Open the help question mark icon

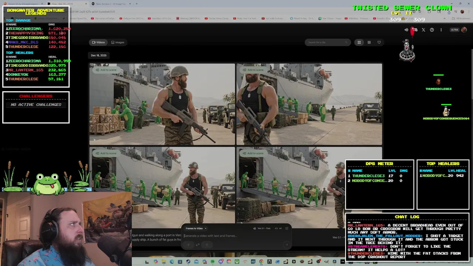click(432, 30)
